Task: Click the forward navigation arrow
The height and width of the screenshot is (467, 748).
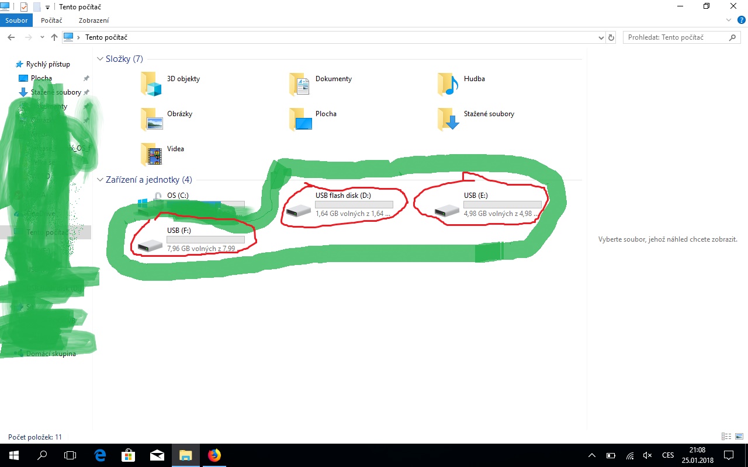Action: [28, 37]
